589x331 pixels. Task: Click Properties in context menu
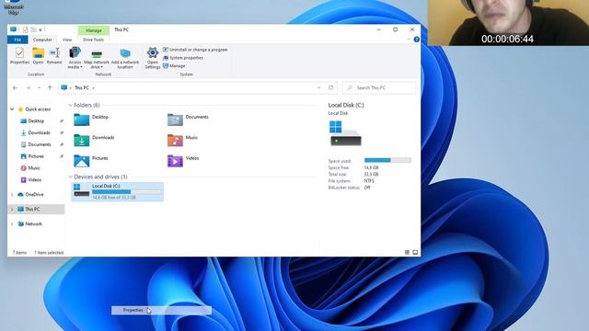(x=162, y=311)
